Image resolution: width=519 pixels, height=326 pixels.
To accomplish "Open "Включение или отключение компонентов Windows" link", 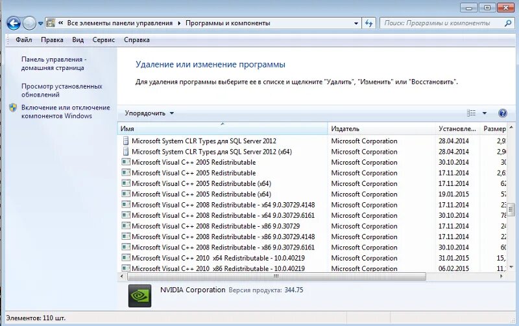I will 66,111.
